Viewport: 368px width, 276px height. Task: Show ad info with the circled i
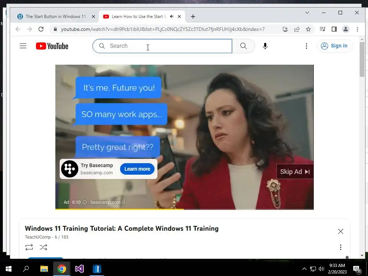(x=85, y=202)
